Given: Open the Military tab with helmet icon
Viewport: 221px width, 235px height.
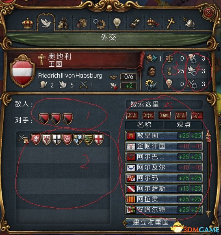Looking at the screenshot, I should pos(189,24).
